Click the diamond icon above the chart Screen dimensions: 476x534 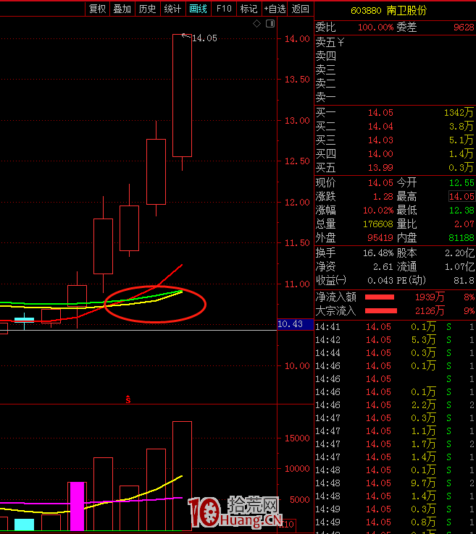[x=256, y=23]
